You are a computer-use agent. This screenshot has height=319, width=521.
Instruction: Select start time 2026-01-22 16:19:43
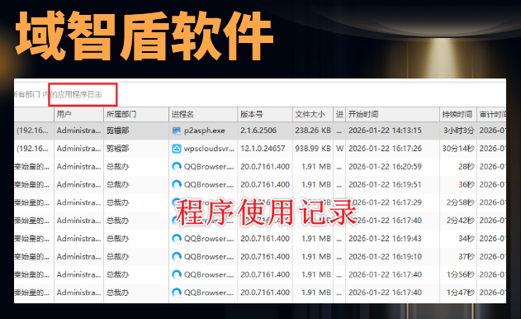coord(385,239)
